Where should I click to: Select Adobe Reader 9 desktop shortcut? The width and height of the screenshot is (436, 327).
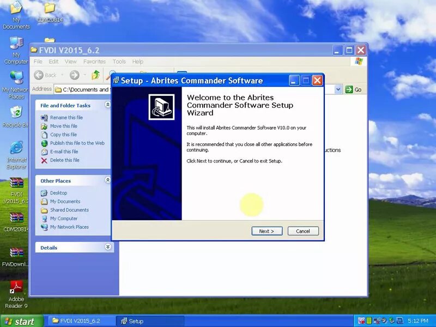(x=16, y=295)
